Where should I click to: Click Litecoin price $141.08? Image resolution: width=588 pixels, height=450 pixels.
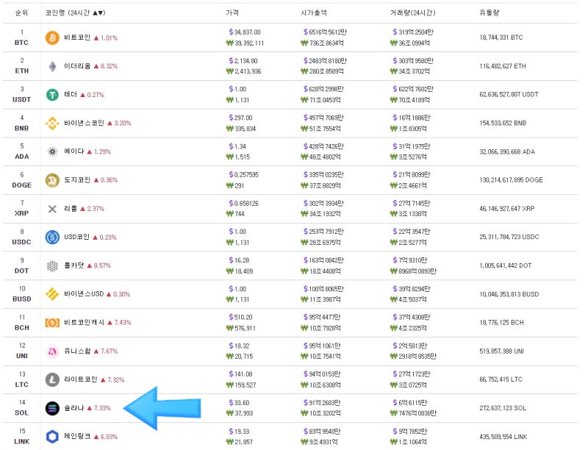tap(240, 374)
